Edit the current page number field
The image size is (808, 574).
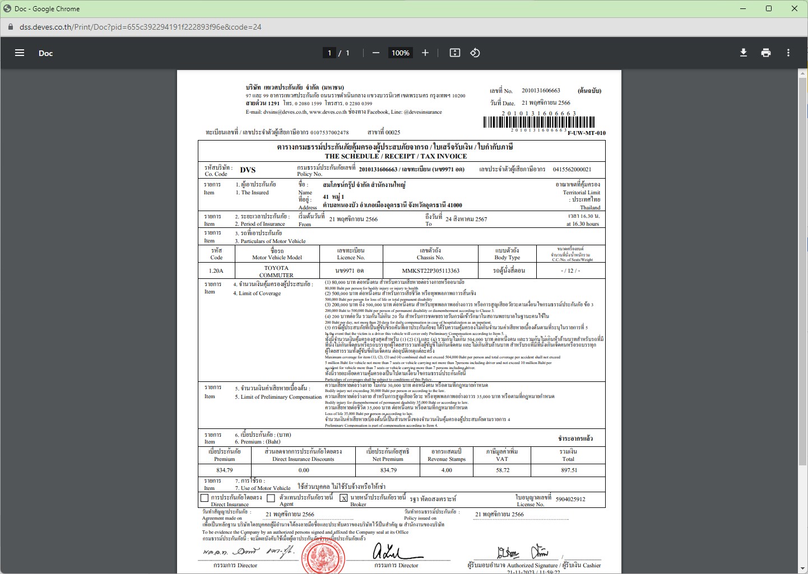tap(329, 53)
